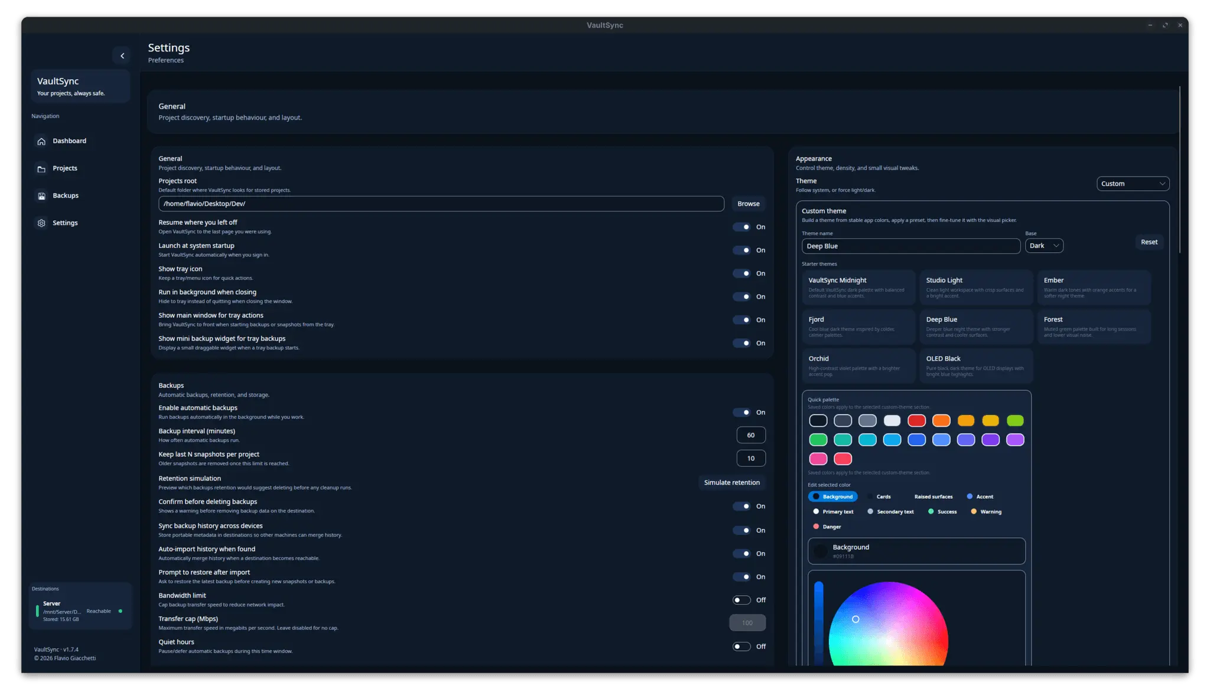This screenshot has height=699, width=1210.
Task: Turn off Launch at system startup
Action: point(741,250)
